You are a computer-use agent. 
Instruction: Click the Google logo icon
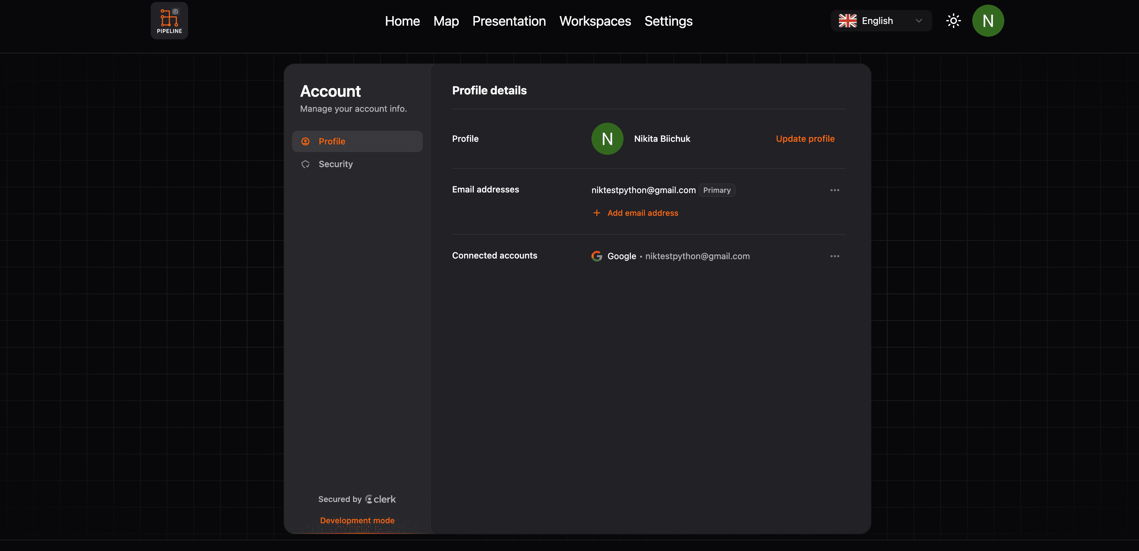click(x=597, y=256)
